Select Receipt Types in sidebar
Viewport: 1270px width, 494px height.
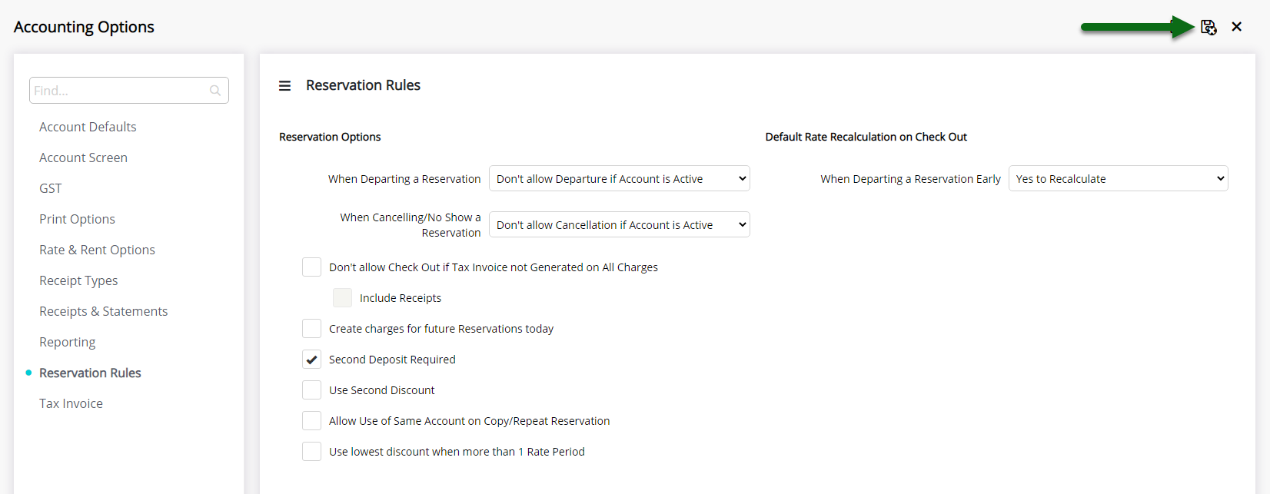(x=78, y=280)
